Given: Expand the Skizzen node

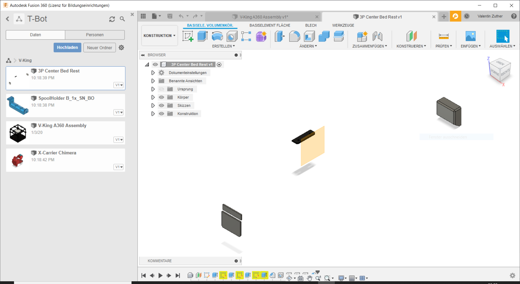Looking at the screenshot, I should pos(153,105).
